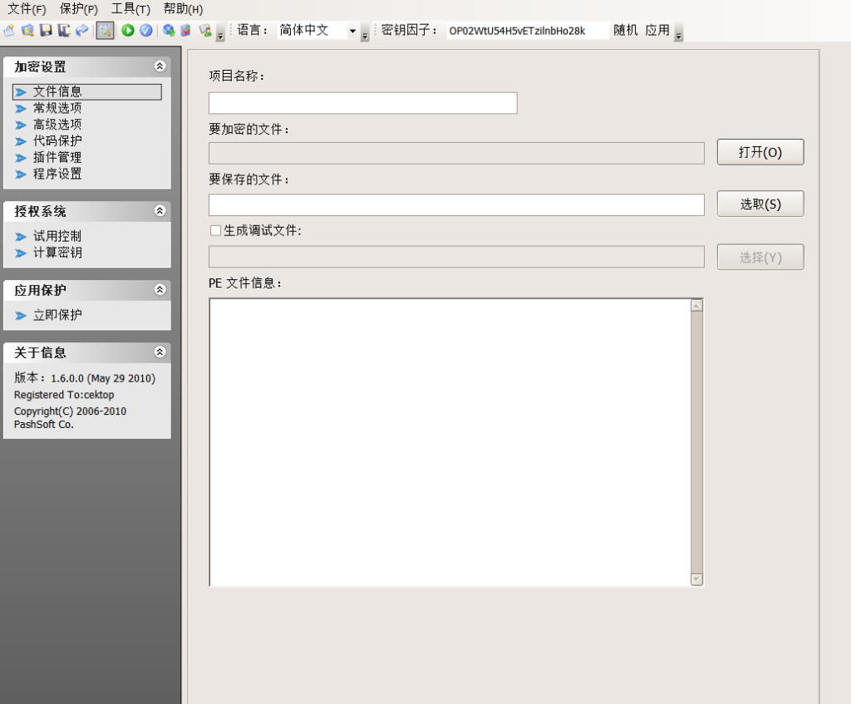This screenshot has width=851, height=704.
Task: Click the 选取(S) button
Action: [760, 204]
